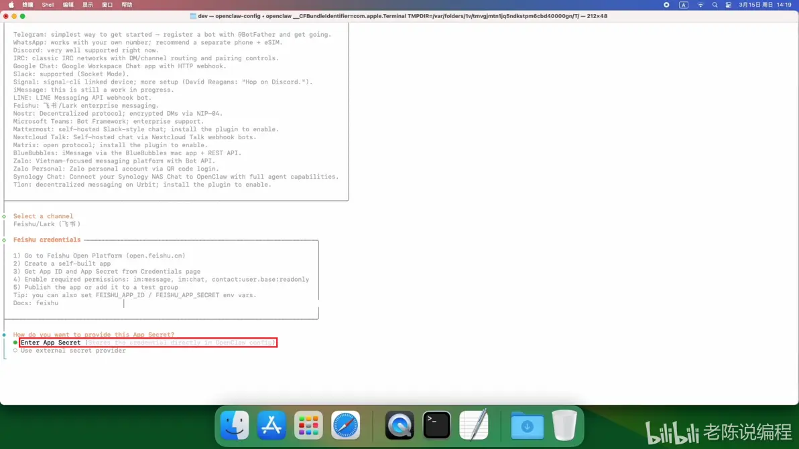Viewport: 799px width, 449px height.
Task: Click the 'Docs: feishu' line
Action: pos(36,303)
